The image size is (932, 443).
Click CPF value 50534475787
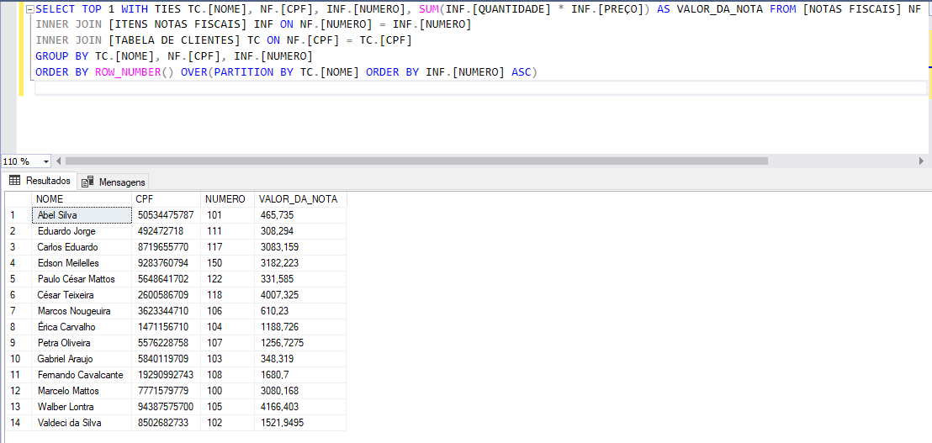pyautogui.click(x=166, y=215)
